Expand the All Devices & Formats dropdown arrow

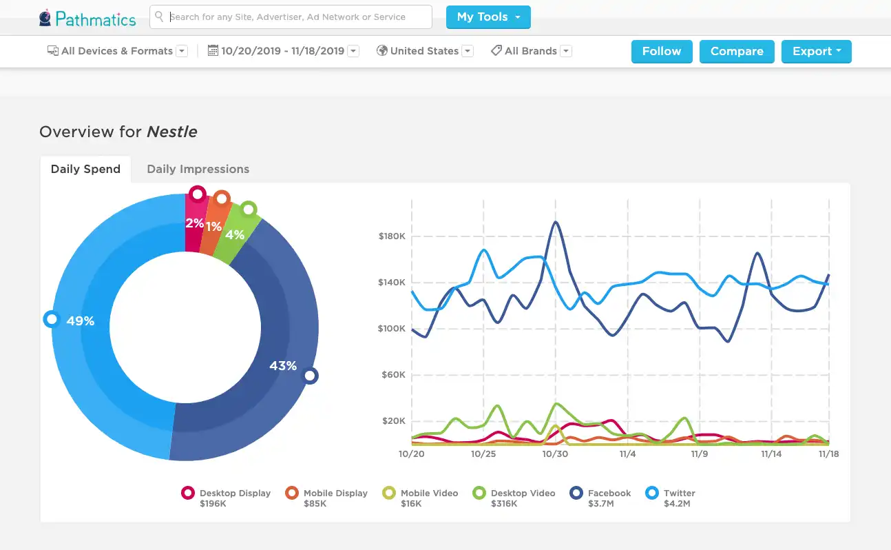click(x=182, y=51)
